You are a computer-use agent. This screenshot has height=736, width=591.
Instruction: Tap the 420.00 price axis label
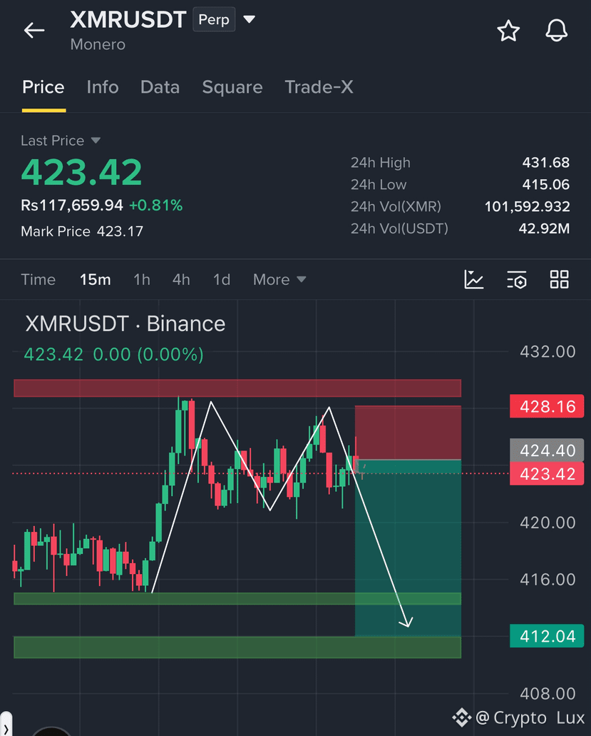(x=548, y=523)
